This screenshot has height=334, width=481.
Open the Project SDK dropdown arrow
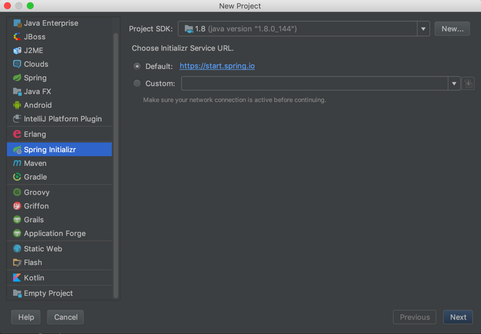tap(423, 29)
